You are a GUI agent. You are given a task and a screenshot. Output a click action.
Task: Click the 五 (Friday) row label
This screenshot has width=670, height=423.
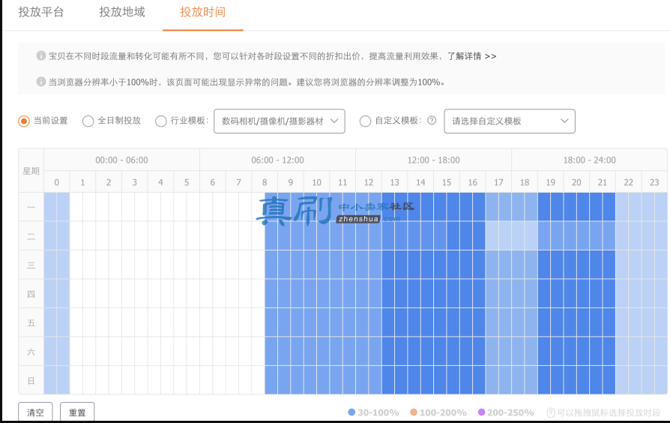[31, 323]
